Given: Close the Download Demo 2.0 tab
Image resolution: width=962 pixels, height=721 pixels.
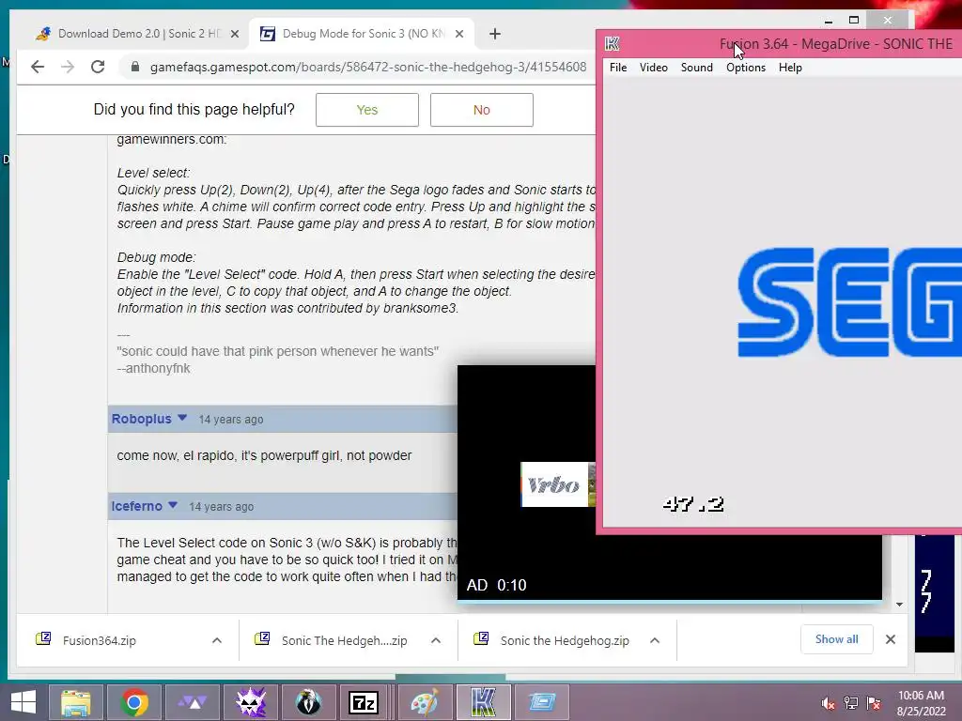Looking at the screenshot, I should [x=234, y=35].
